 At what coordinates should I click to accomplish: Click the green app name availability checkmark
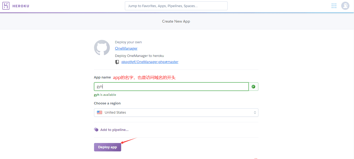pyautogui.click(x=253, y=87)
